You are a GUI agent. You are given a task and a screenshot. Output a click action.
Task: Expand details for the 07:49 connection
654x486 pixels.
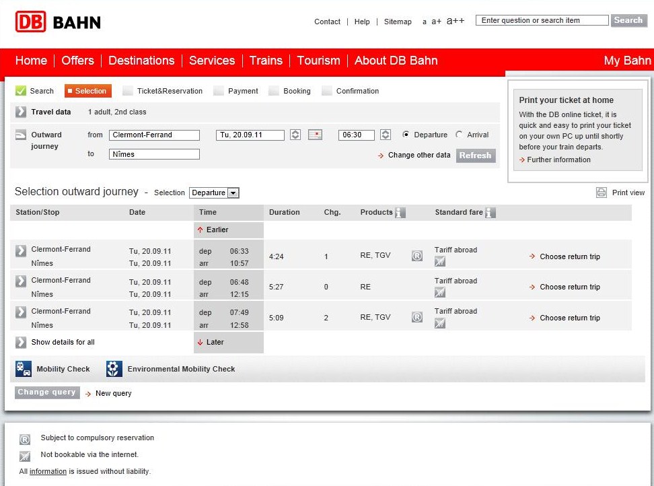click(20, 312)
